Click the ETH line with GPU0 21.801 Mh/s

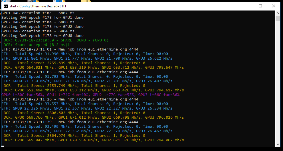[87, 58]
